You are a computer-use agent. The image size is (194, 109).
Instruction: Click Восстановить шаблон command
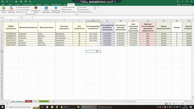[69, 12]
